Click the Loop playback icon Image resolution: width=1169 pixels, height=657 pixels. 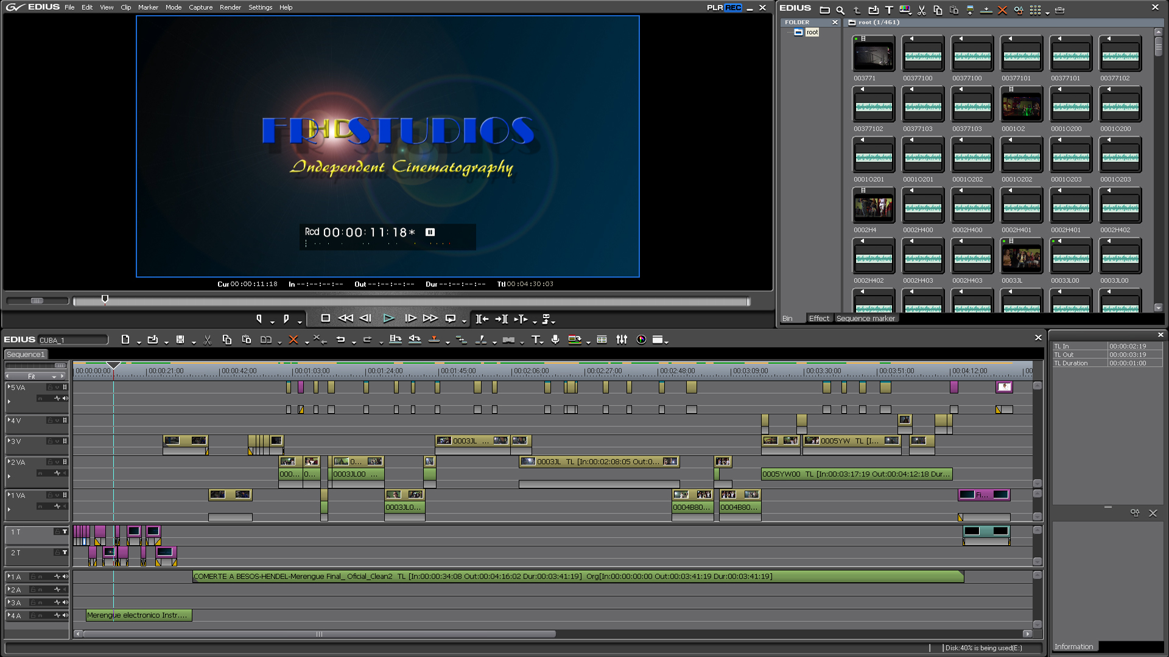(x=451, y=318)
